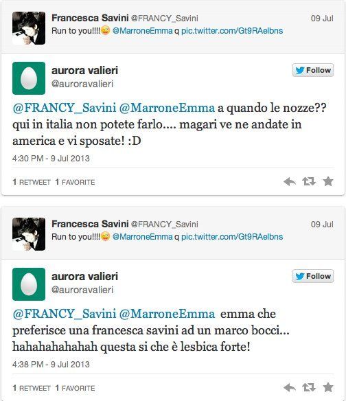Open aurora valieri's egg avatar in second tweet

(x=29, y=284)
